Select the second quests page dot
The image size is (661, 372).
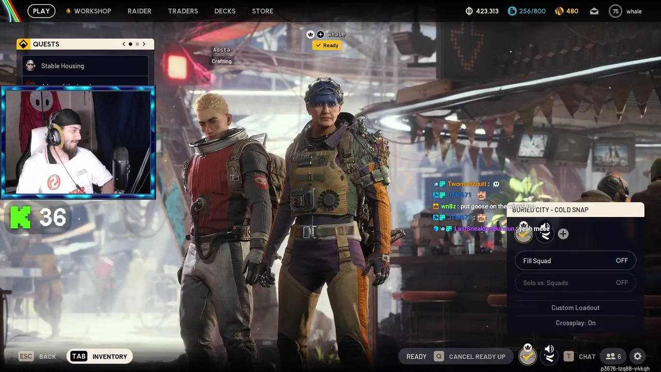[x=137, y=44]
